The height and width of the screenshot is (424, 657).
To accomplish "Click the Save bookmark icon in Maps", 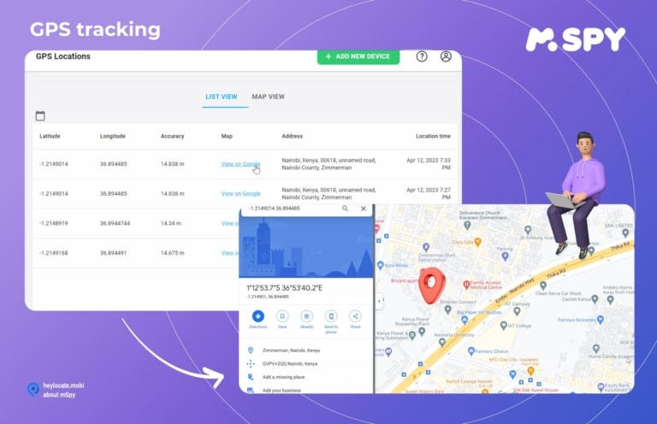I will click(282, 316).
